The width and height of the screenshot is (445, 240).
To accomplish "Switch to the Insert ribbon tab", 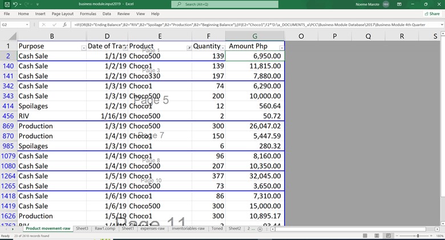I will pyautogui.click(x=41, y=14).
